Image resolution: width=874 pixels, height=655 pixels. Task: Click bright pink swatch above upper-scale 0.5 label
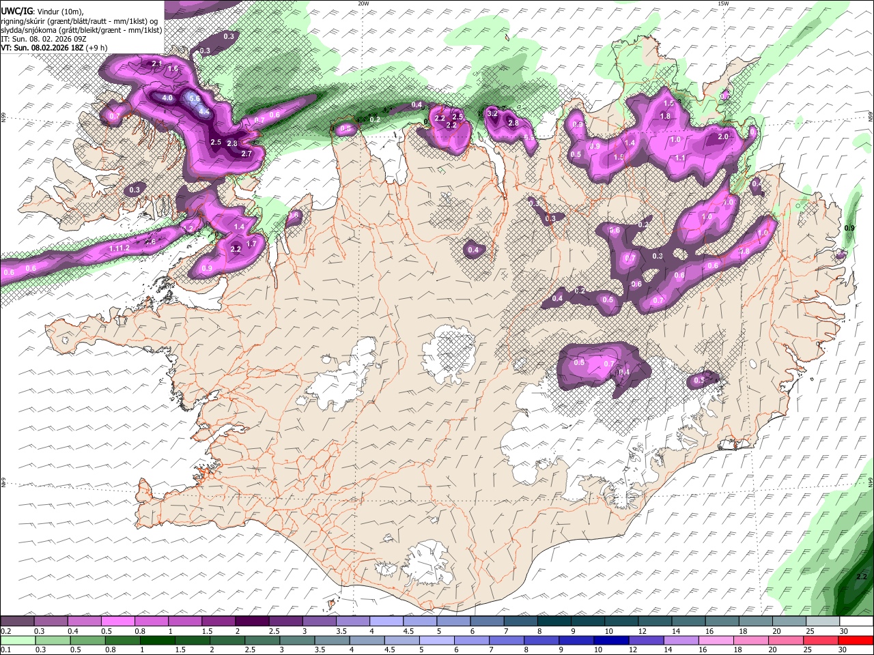[117, 622]
